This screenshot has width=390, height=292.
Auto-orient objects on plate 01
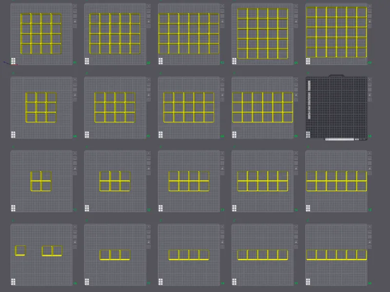[75, 11]
